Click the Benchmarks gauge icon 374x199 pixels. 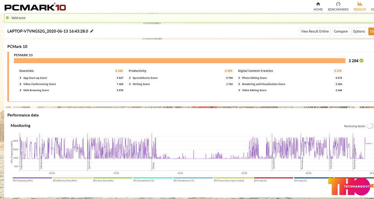(338, 4)
